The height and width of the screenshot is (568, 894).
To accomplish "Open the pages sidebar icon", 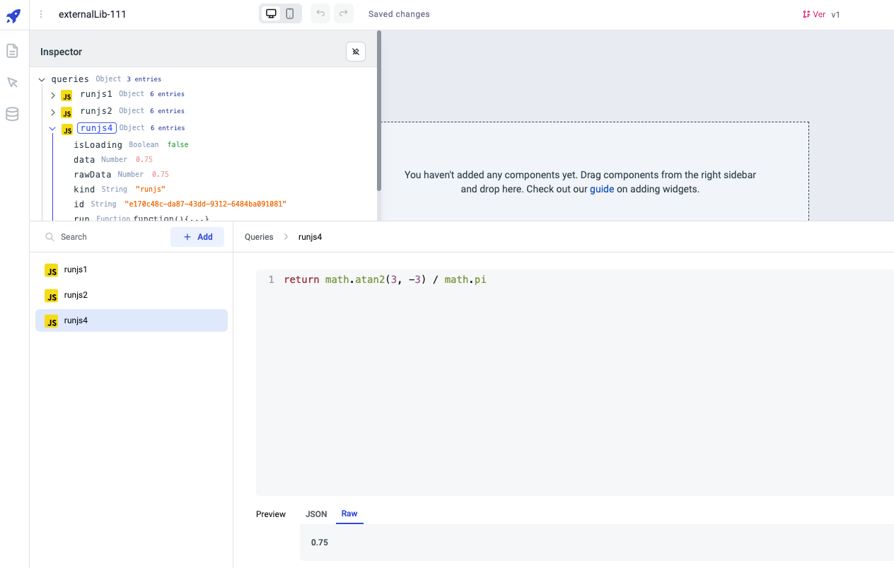I will tap(12, 51).
